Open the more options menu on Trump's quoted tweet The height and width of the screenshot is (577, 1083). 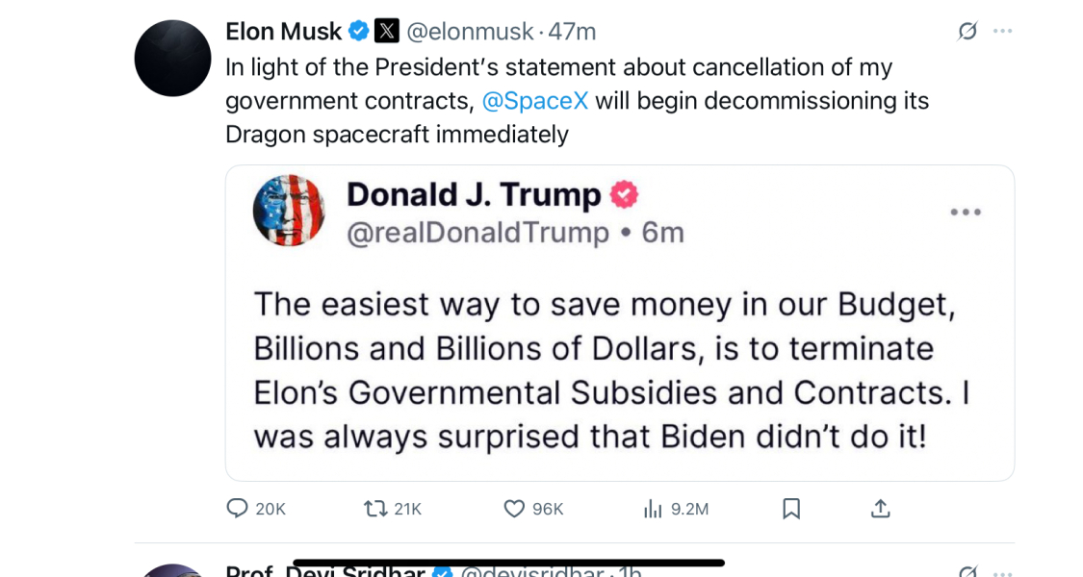966,212
